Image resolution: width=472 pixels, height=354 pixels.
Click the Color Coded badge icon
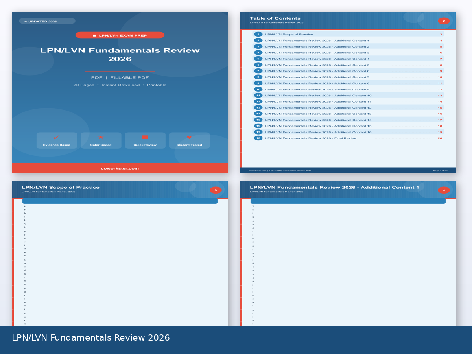(101, 137)
